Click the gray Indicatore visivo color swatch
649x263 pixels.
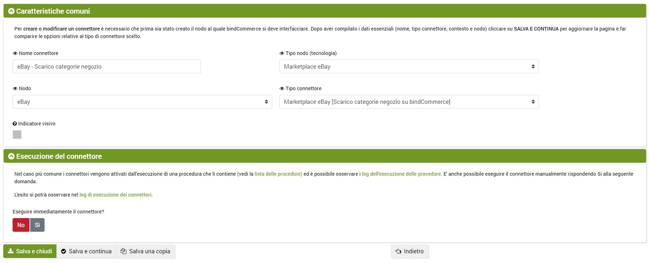(17, 135)
